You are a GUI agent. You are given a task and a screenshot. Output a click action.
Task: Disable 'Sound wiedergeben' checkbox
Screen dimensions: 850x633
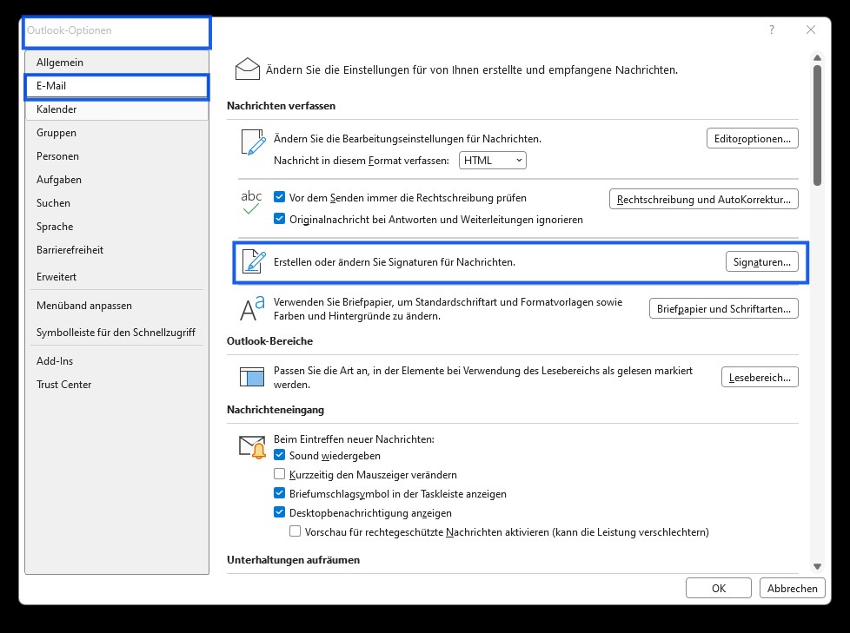coord(279,455)
